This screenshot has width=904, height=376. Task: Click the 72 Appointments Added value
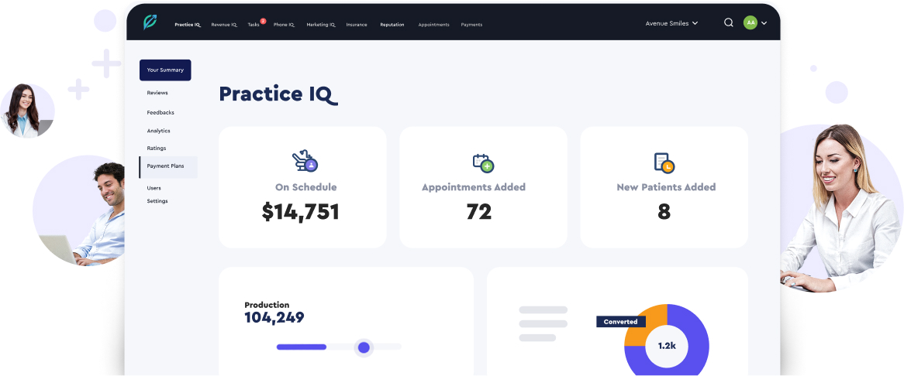[x=479, y=212]
